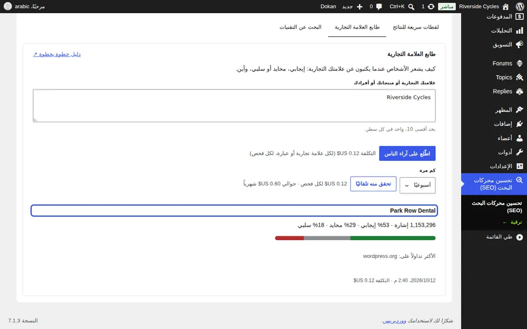
Task: Click the التحليلات analytics bar chart icon
Action: tap(519, 31)
